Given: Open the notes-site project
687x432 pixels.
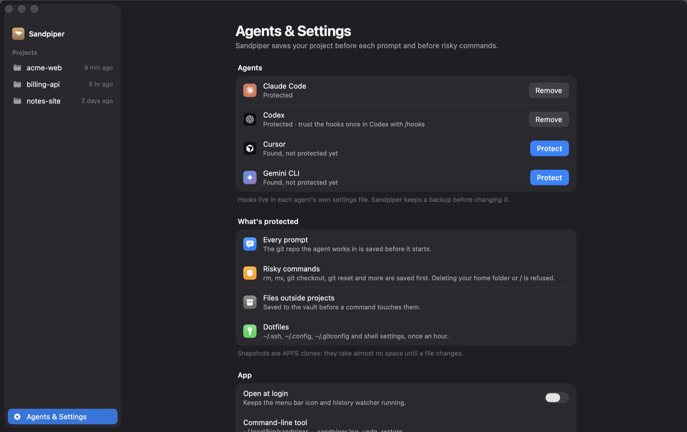Looking at the screenshot, I should click(63, 101).
